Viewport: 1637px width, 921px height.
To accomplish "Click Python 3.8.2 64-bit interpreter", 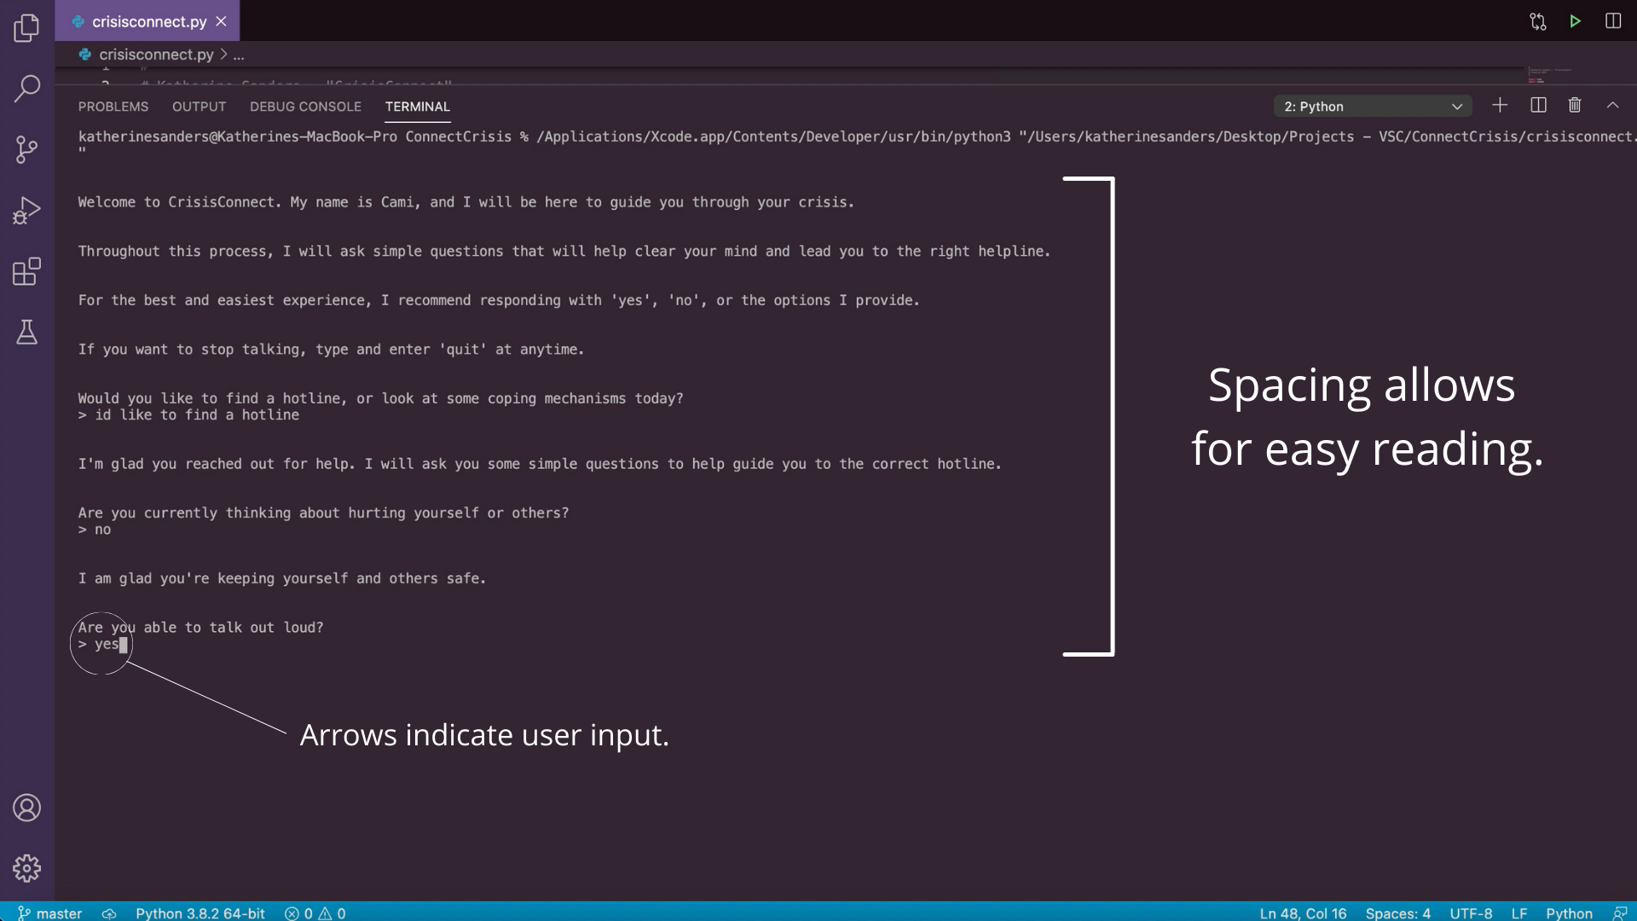I will tap(200, 912).
